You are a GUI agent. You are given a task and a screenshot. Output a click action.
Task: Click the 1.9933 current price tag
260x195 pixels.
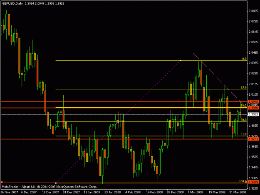(x=253, y=114)
